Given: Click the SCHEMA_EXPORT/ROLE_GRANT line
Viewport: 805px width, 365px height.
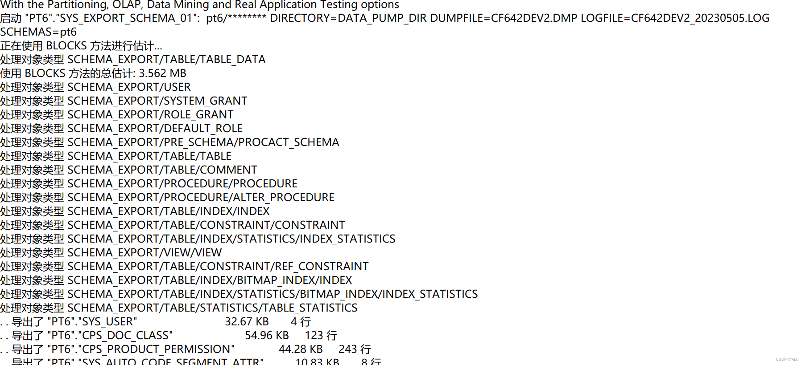Looking at the screenshot, I should [x=117, y=115].
